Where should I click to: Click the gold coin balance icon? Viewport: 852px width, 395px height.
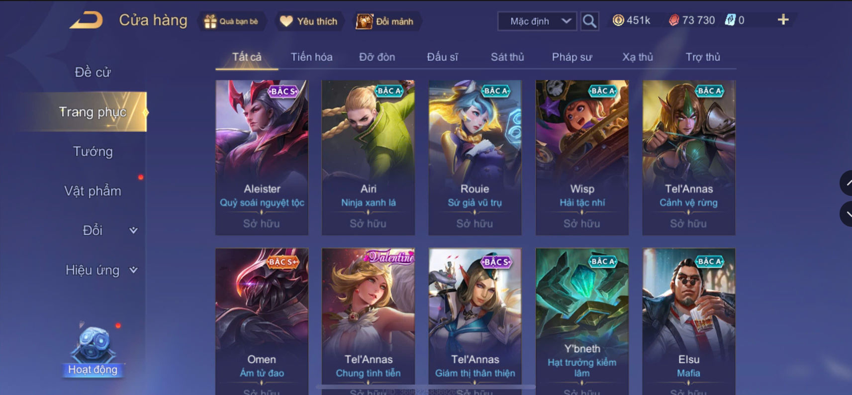coord(618,20)
